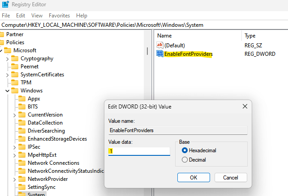
Task: Close the Edit DWORD dialog
Action: coord(245,107)
